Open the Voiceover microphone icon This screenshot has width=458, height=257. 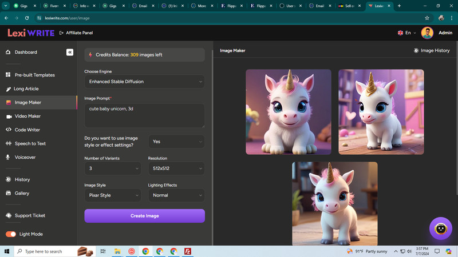tap(8, 157)
